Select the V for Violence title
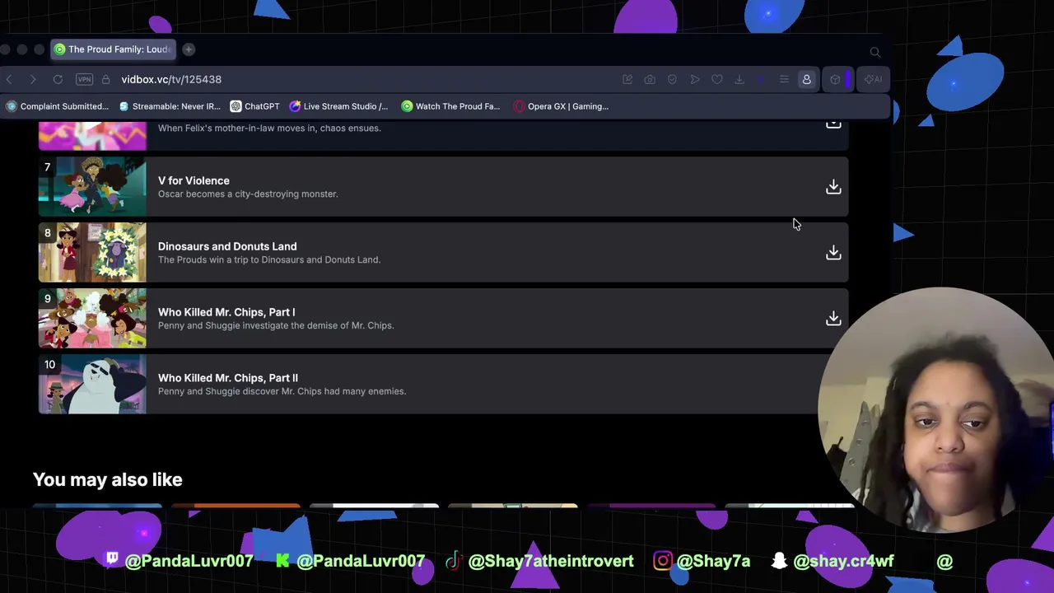The width and height of the screenshot is (1054, 593). pyautogui.click(x=194, y=180)
